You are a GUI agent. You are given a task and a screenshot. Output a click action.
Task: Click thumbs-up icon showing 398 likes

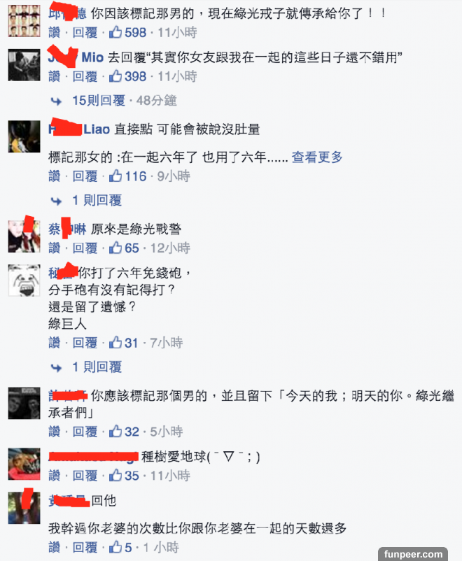coord(115,76)
